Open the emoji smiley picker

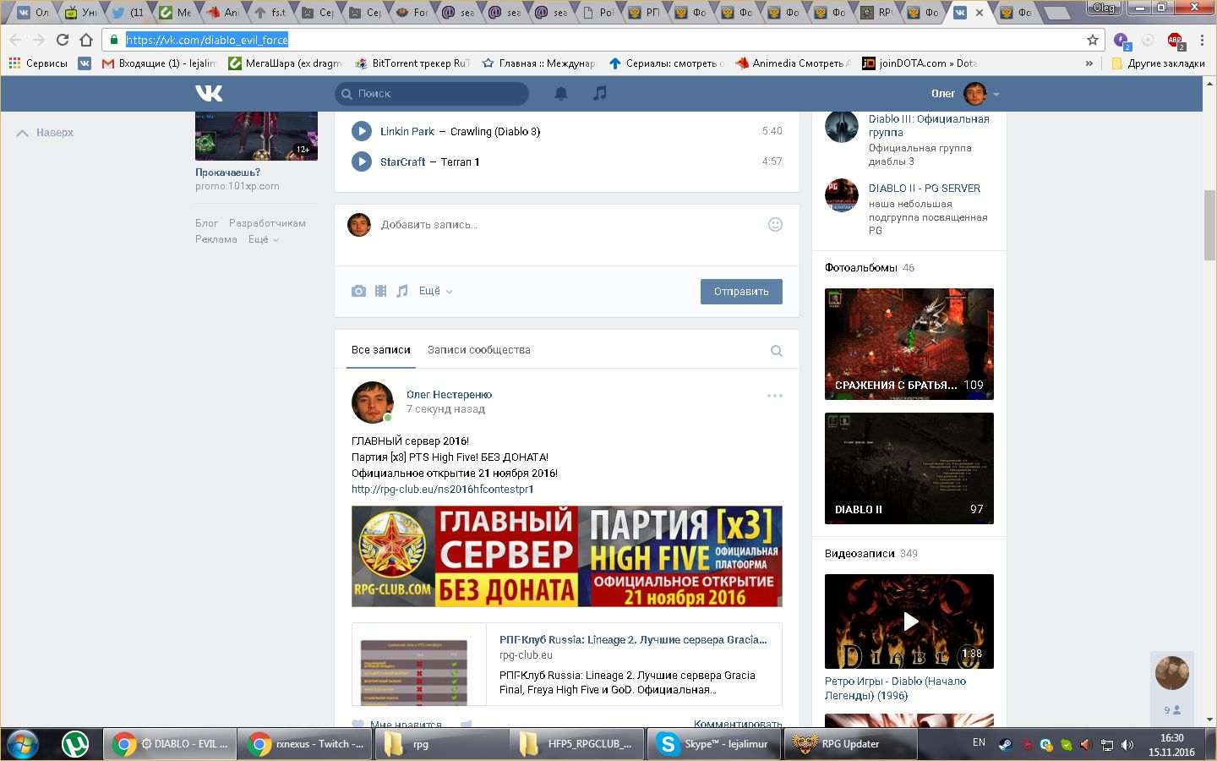pos(775,224)
